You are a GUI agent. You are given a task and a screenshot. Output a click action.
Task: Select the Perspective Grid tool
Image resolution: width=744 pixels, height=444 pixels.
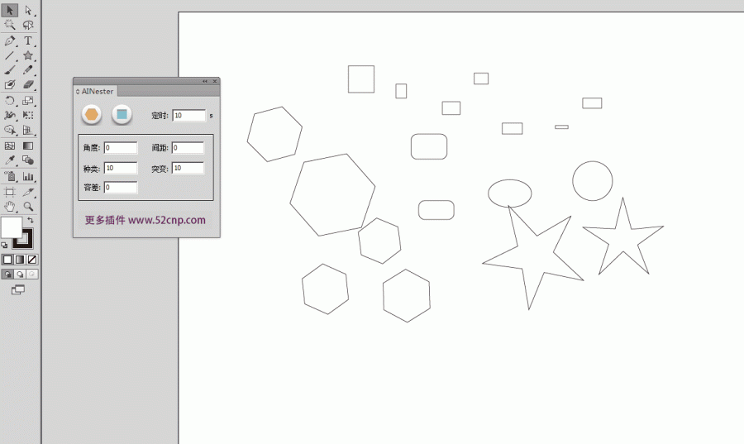pos(28,130)
